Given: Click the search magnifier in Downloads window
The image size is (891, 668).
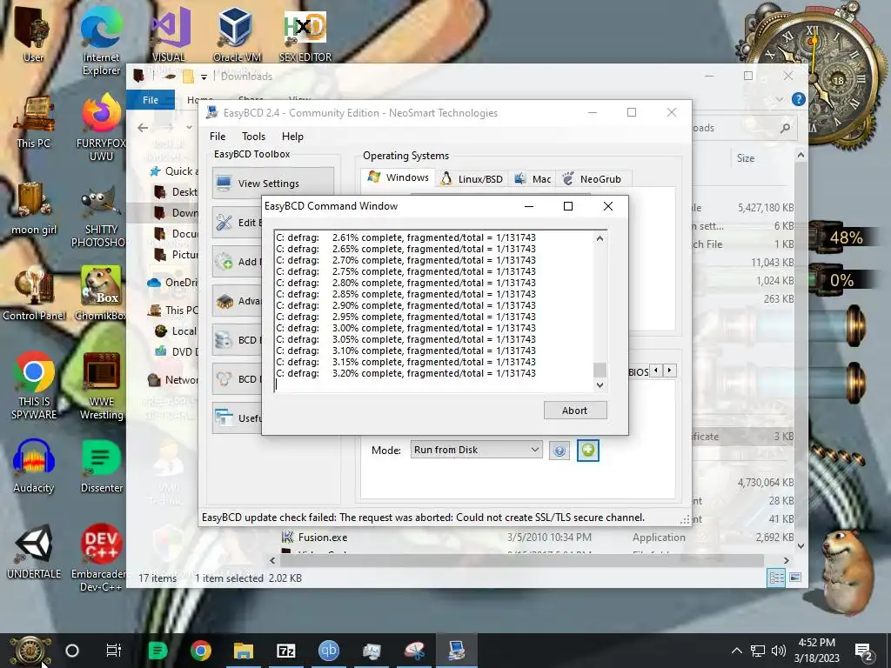Looking at the screenshot, I should (786, 129).
